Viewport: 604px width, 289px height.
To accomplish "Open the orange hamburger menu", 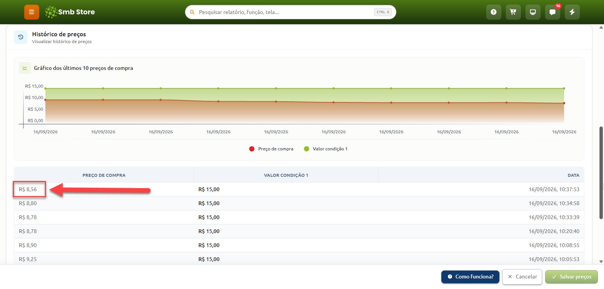I will point(32,12).
